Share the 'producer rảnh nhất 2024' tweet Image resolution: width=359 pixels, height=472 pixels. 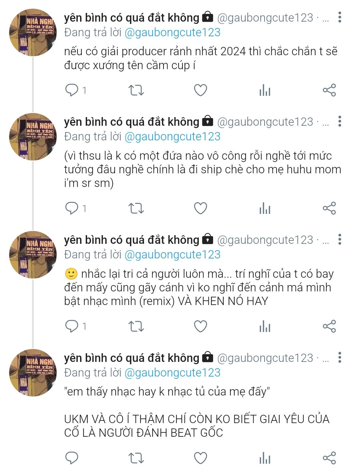tap(329, 90)
